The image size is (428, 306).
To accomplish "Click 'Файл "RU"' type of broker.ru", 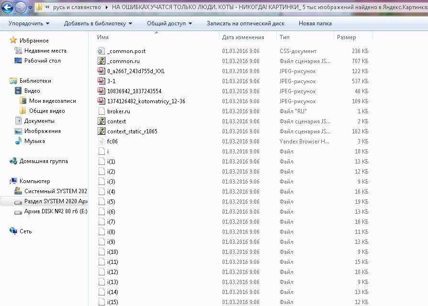I will coord(293,111).
